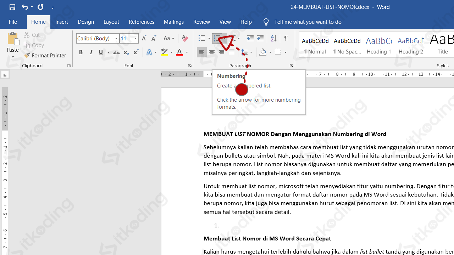
Task: Expand the font size dropdown arrow
Action: (x=135, y=38)
